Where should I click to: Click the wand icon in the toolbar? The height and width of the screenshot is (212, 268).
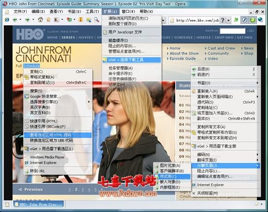coord(245,20)
